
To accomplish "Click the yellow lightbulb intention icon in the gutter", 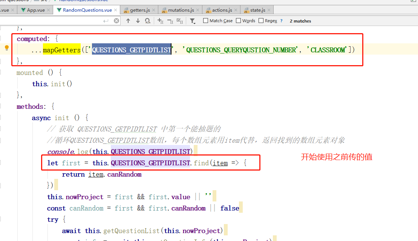I will 7,48.
